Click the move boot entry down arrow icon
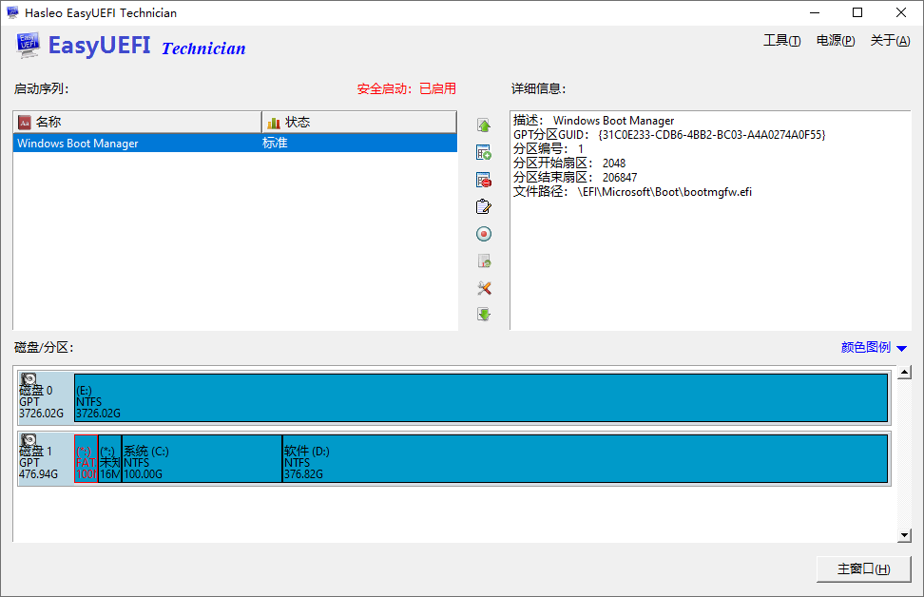Screen dimensions: 924x597 pyautogui.click(x=484, y=316)
